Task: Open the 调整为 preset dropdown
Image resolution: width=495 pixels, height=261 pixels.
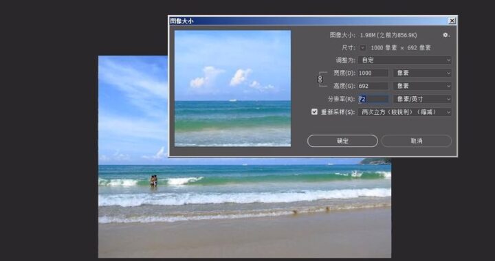Action: (405, 60)
